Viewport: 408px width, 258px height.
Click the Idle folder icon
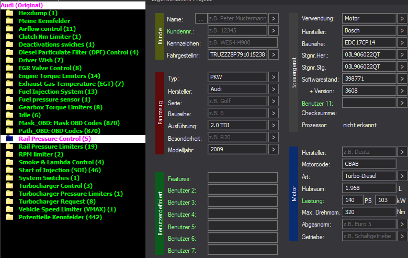tap(9, 115)
